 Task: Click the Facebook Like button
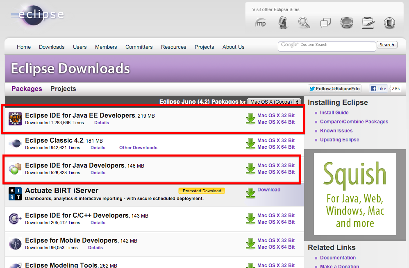pyautogui.click(x=378, y=89)
